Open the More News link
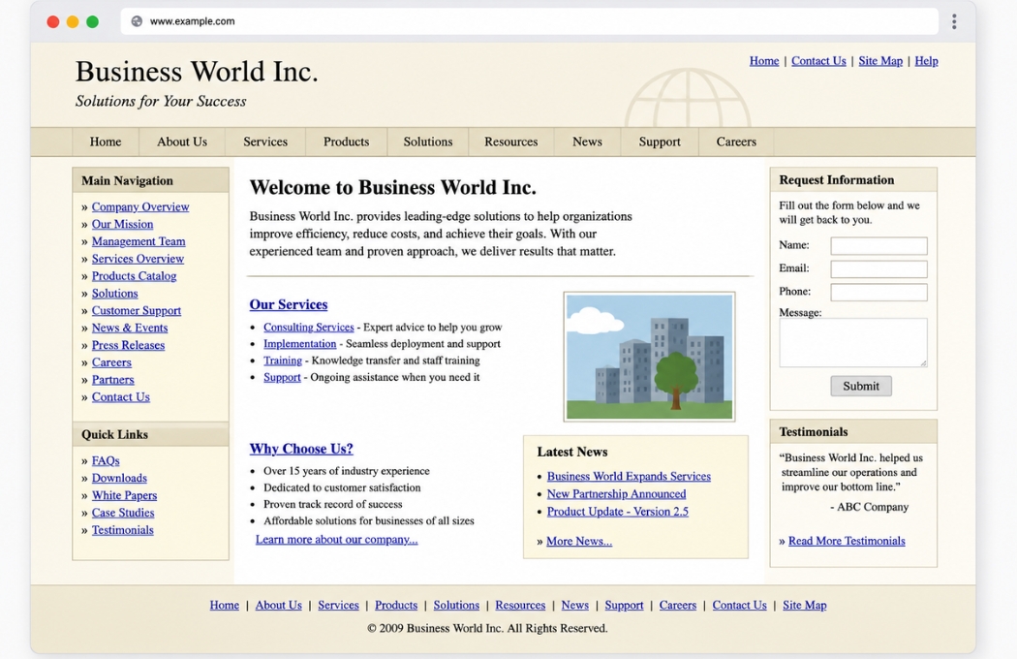This screenshot has width=1017, height=659. coord(579,542)
